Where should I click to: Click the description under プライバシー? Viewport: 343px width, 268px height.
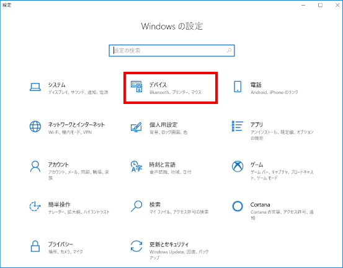[66, 252]
